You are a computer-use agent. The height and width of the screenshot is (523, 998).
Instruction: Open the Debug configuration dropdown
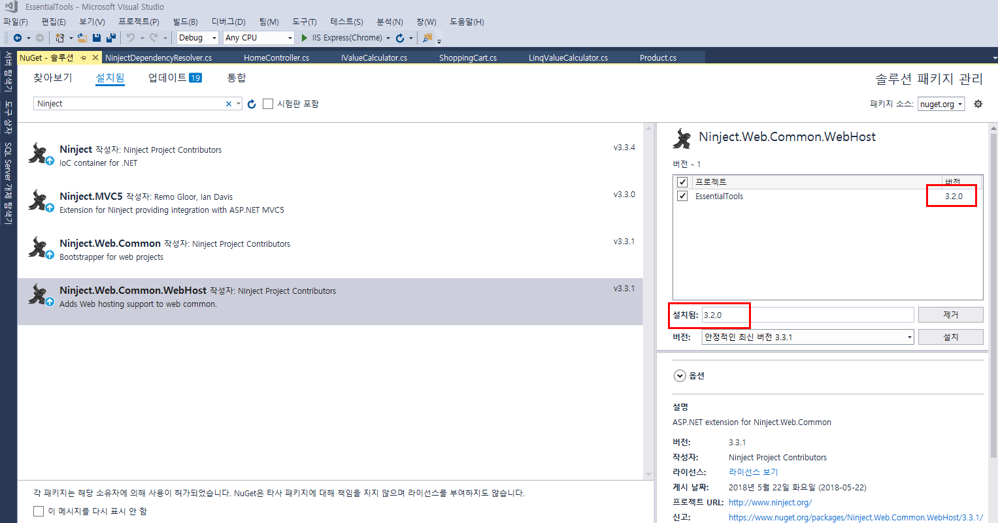click(197, 38)
